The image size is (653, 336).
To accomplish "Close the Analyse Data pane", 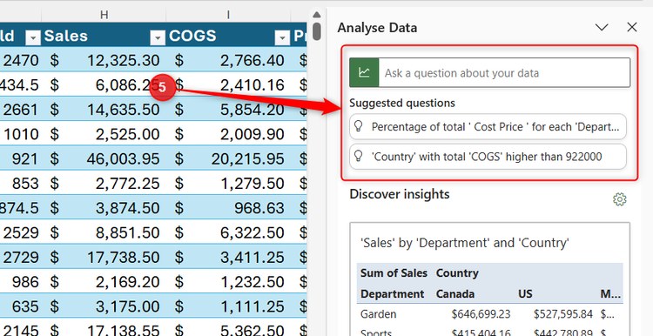I will click(632, 28).
